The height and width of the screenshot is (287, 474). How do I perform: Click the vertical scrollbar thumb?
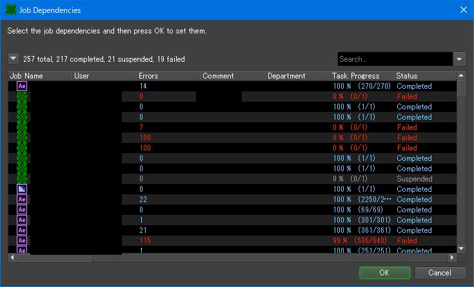pyautogui.click(x=461, y=88)
